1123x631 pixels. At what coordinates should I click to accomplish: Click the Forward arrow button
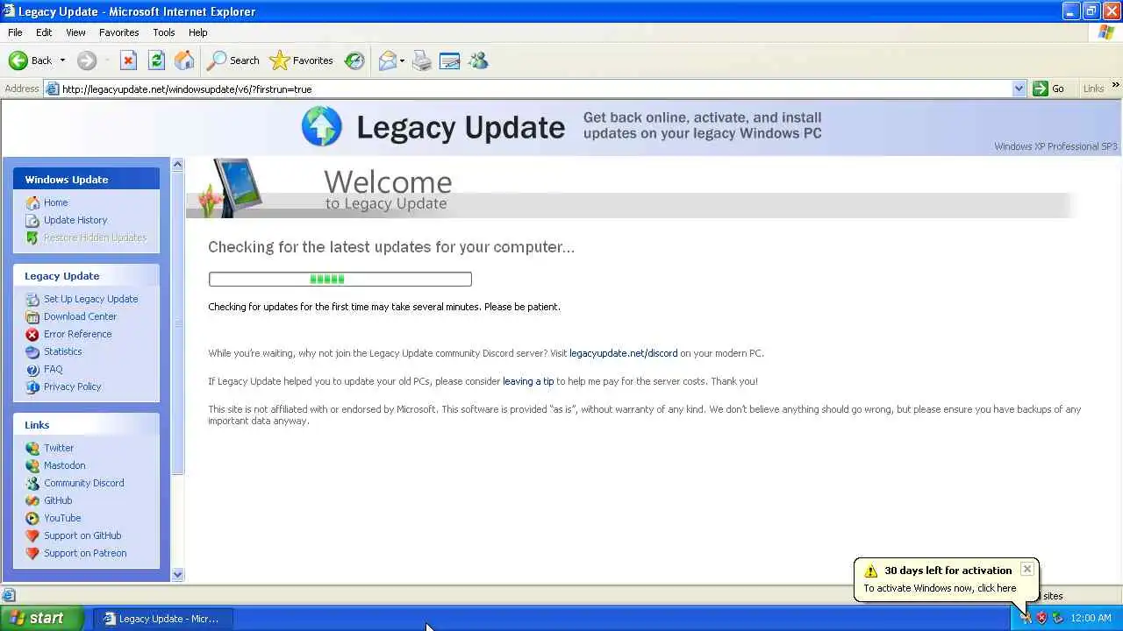point(86,60)
